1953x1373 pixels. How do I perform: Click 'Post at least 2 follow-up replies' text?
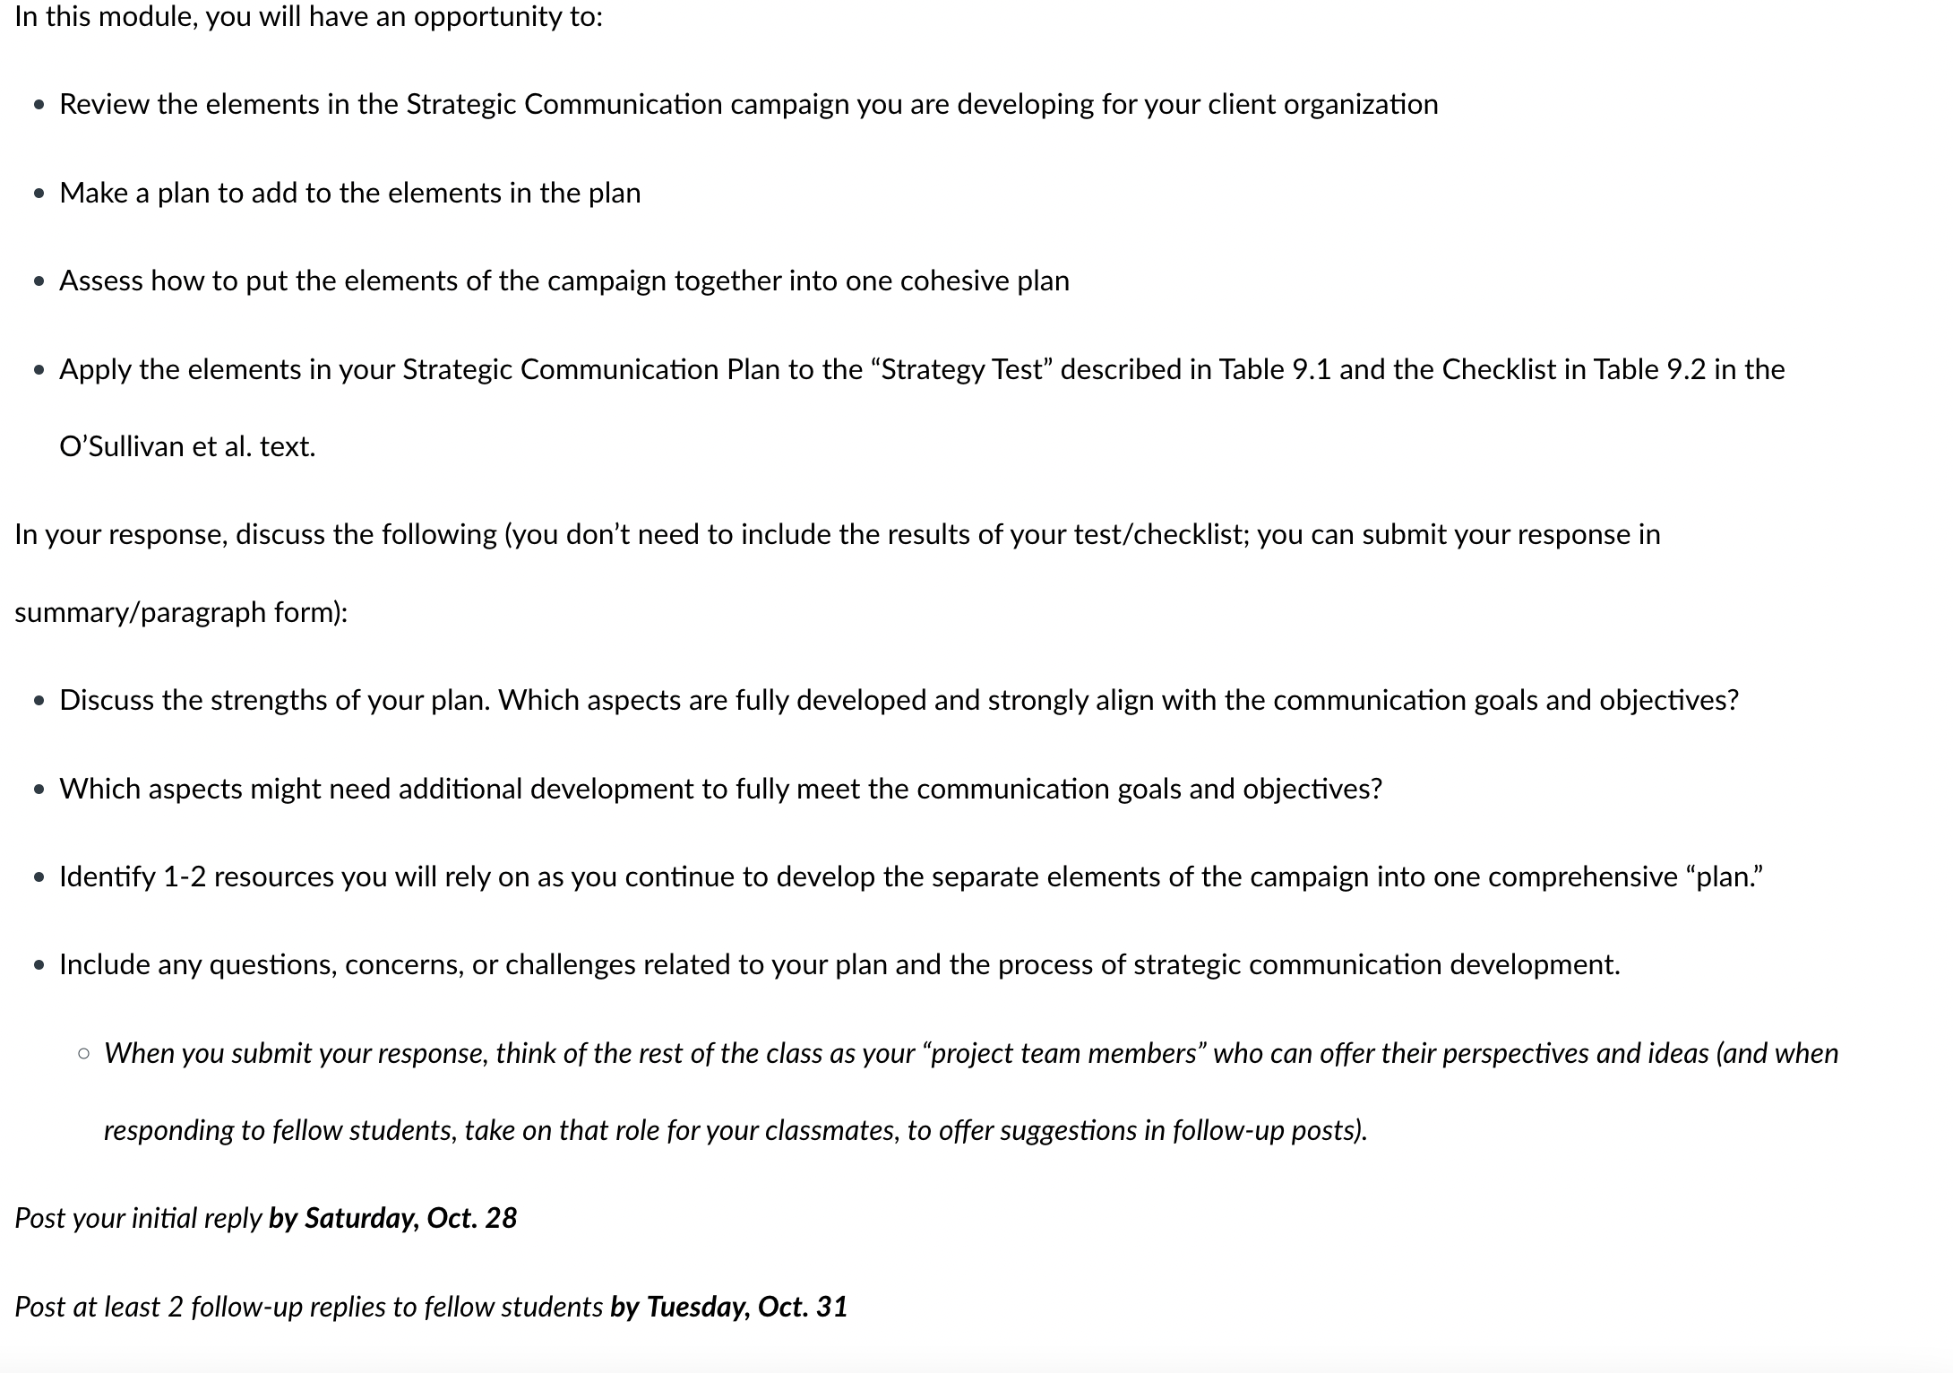[308, 1308]
